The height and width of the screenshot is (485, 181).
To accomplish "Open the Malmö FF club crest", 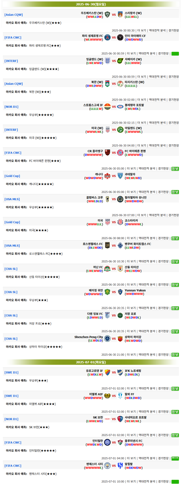I will click(120, 396).
